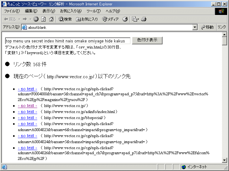The width and height of the screenshot is (229, 171).
Task: Click the scrollbar down arrow
Action: tap(224, 160)
